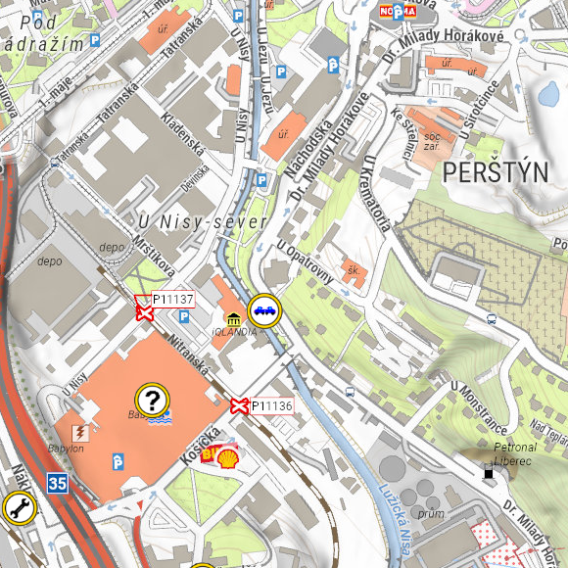Screen dimensions: 568x568
Task: Click the U Nisy-sever area label
Action: (204, 222)
